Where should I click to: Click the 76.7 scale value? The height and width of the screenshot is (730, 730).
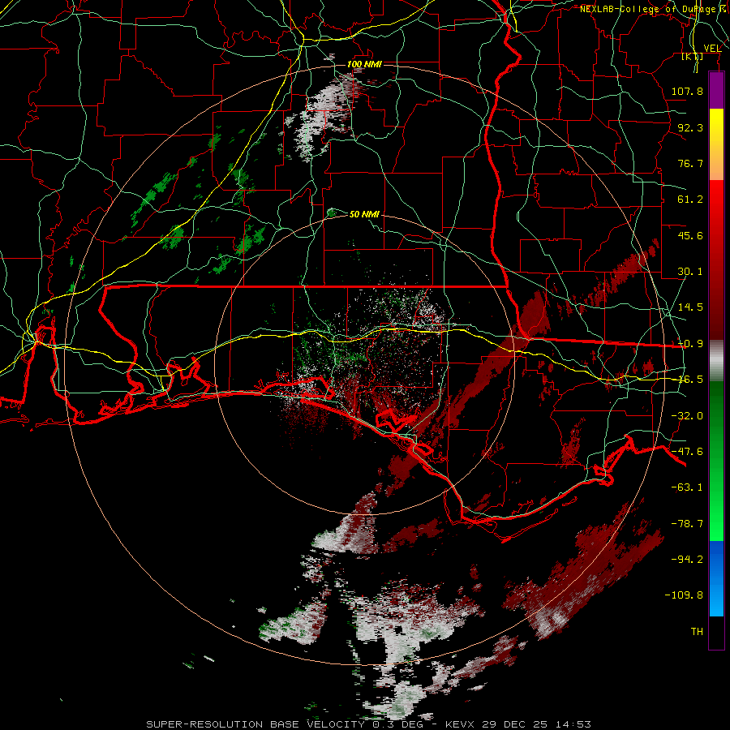pos(690,163)
